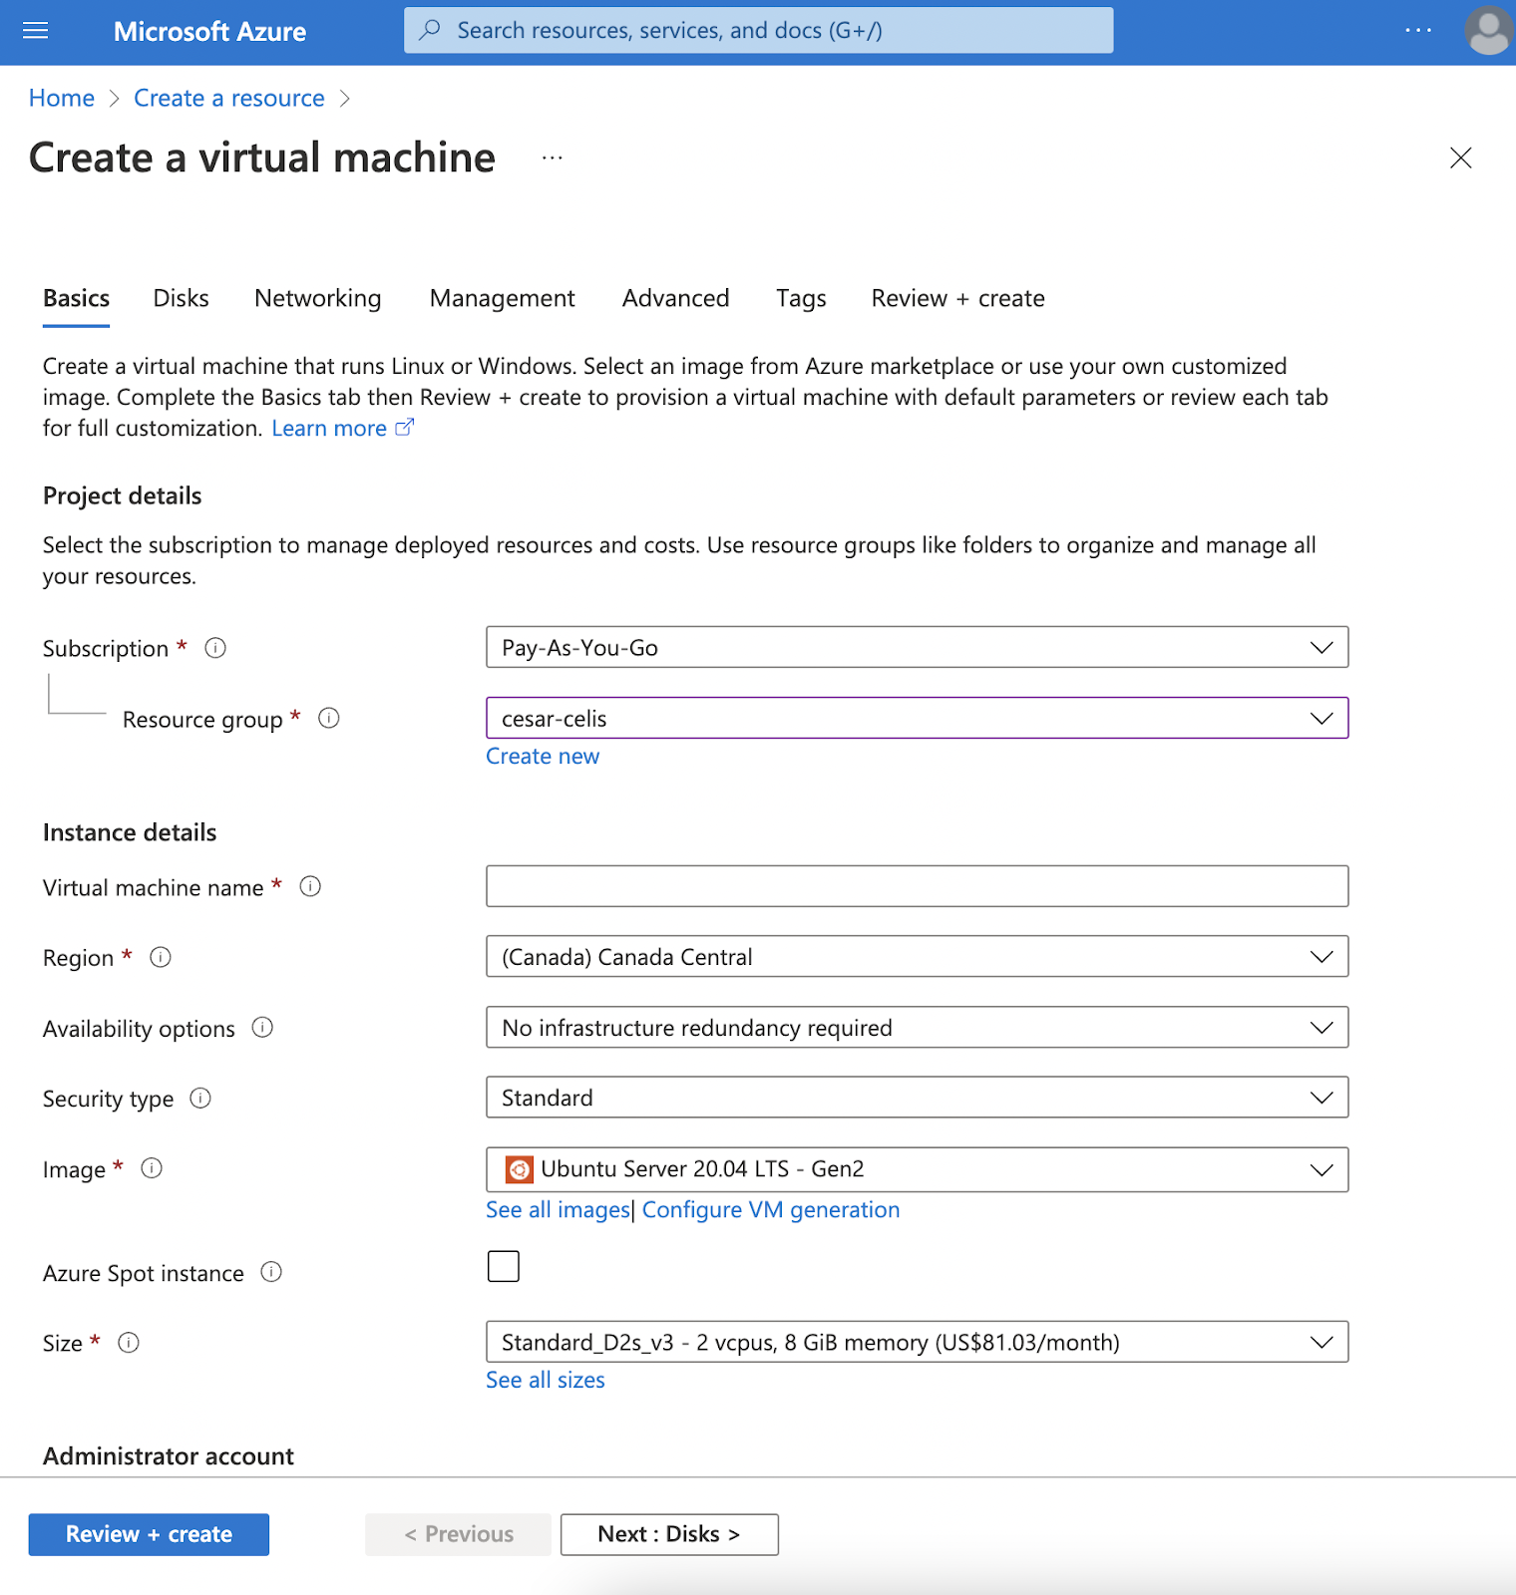Show info for Virtual machine name
The height and width of the screenshot is (1595, 1516).
tap(310, 886)
